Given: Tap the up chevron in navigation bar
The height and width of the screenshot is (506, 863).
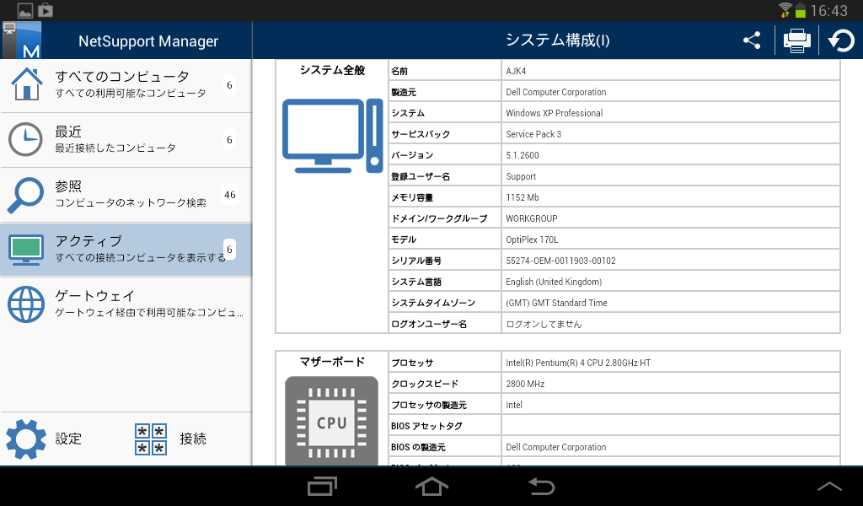Looking at the screenshot, I should tap(829, 486).
